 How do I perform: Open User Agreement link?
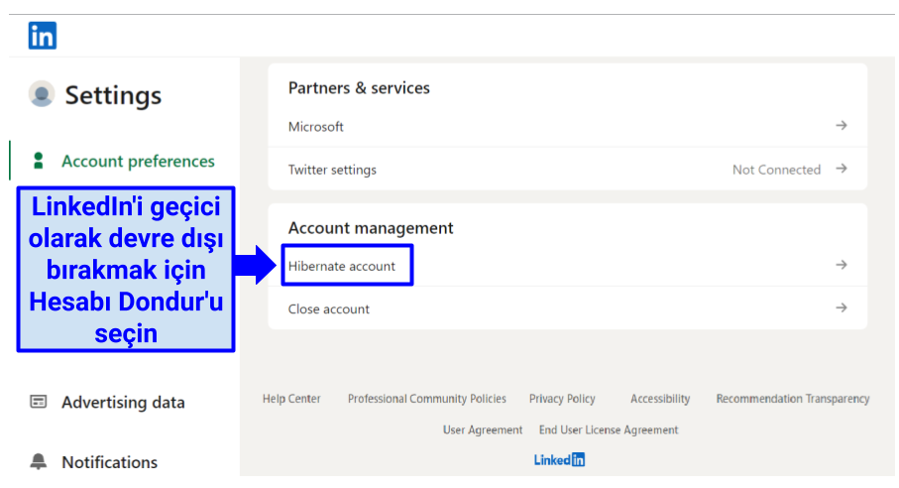482,430
